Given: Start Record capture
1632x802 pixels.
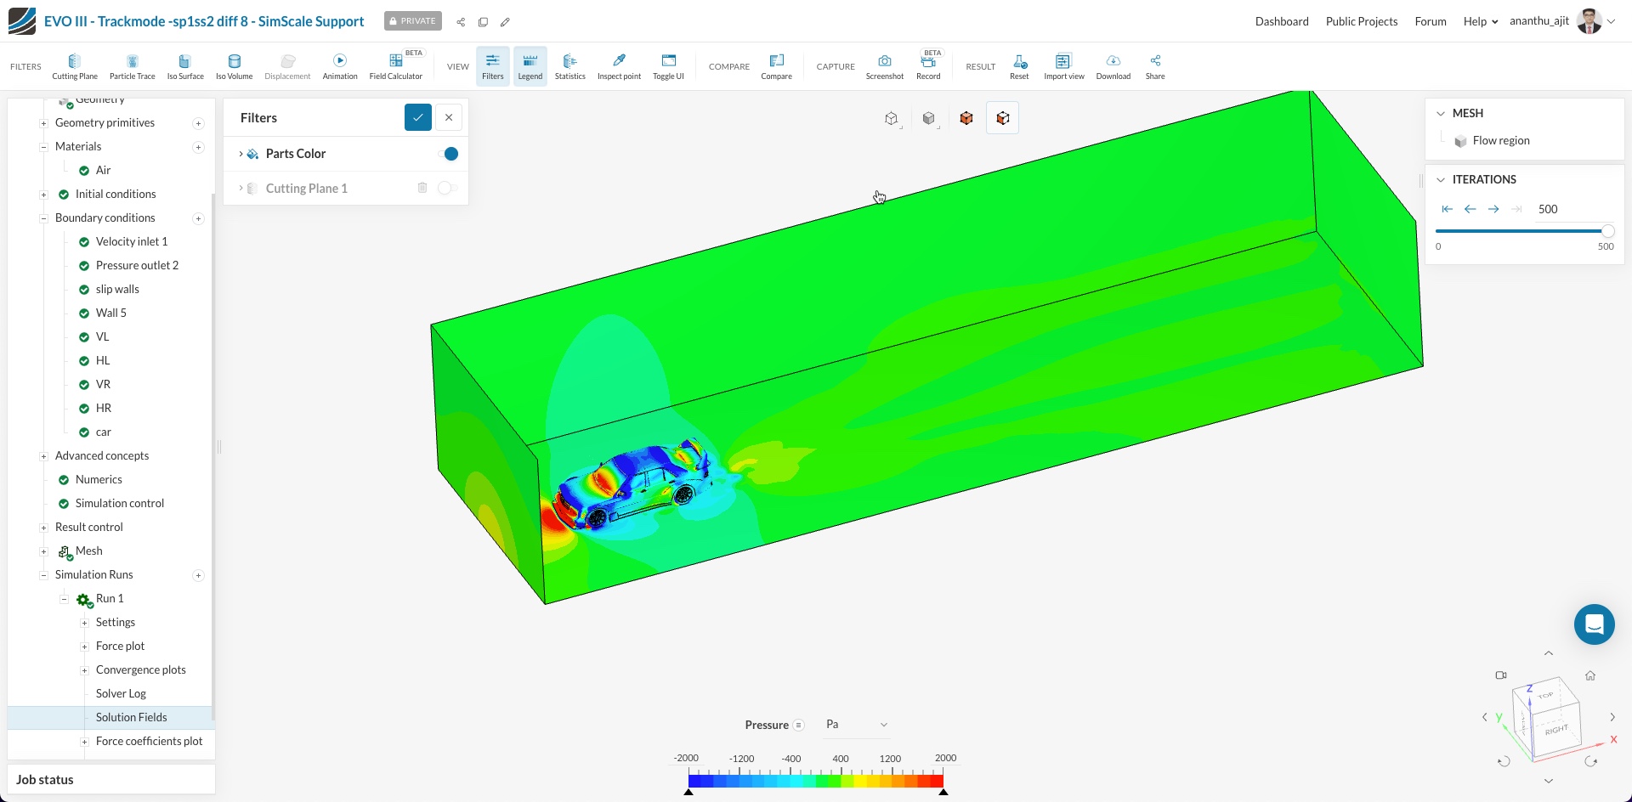Looking at the screenshot, I should coord(928,66).
